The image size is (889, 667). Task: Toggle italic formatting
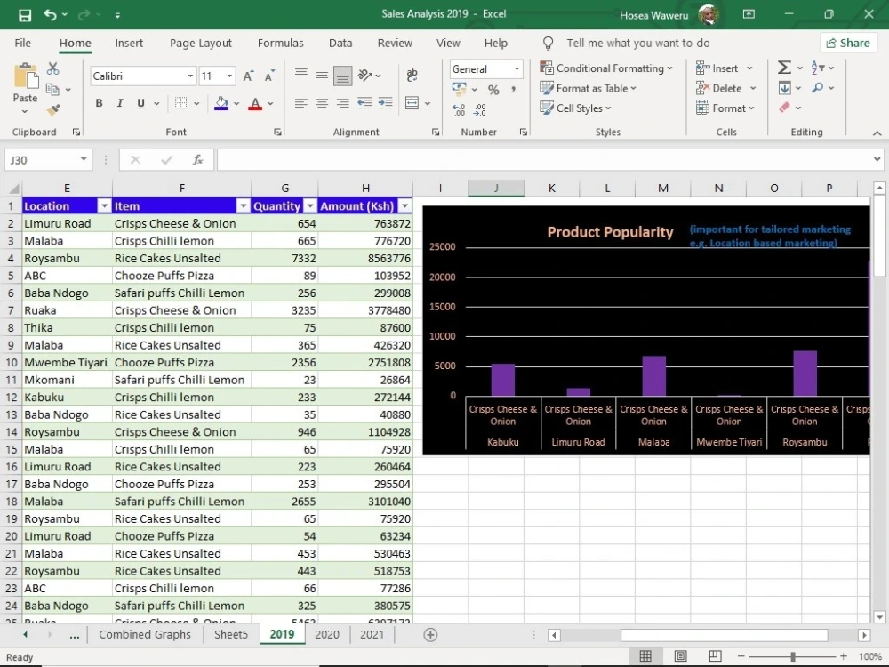point(119,103)
